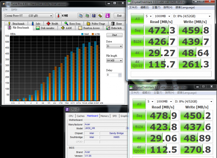Select the Extra tests tab
The width and height of the screenshot is (217, 158).
[114, 28]
